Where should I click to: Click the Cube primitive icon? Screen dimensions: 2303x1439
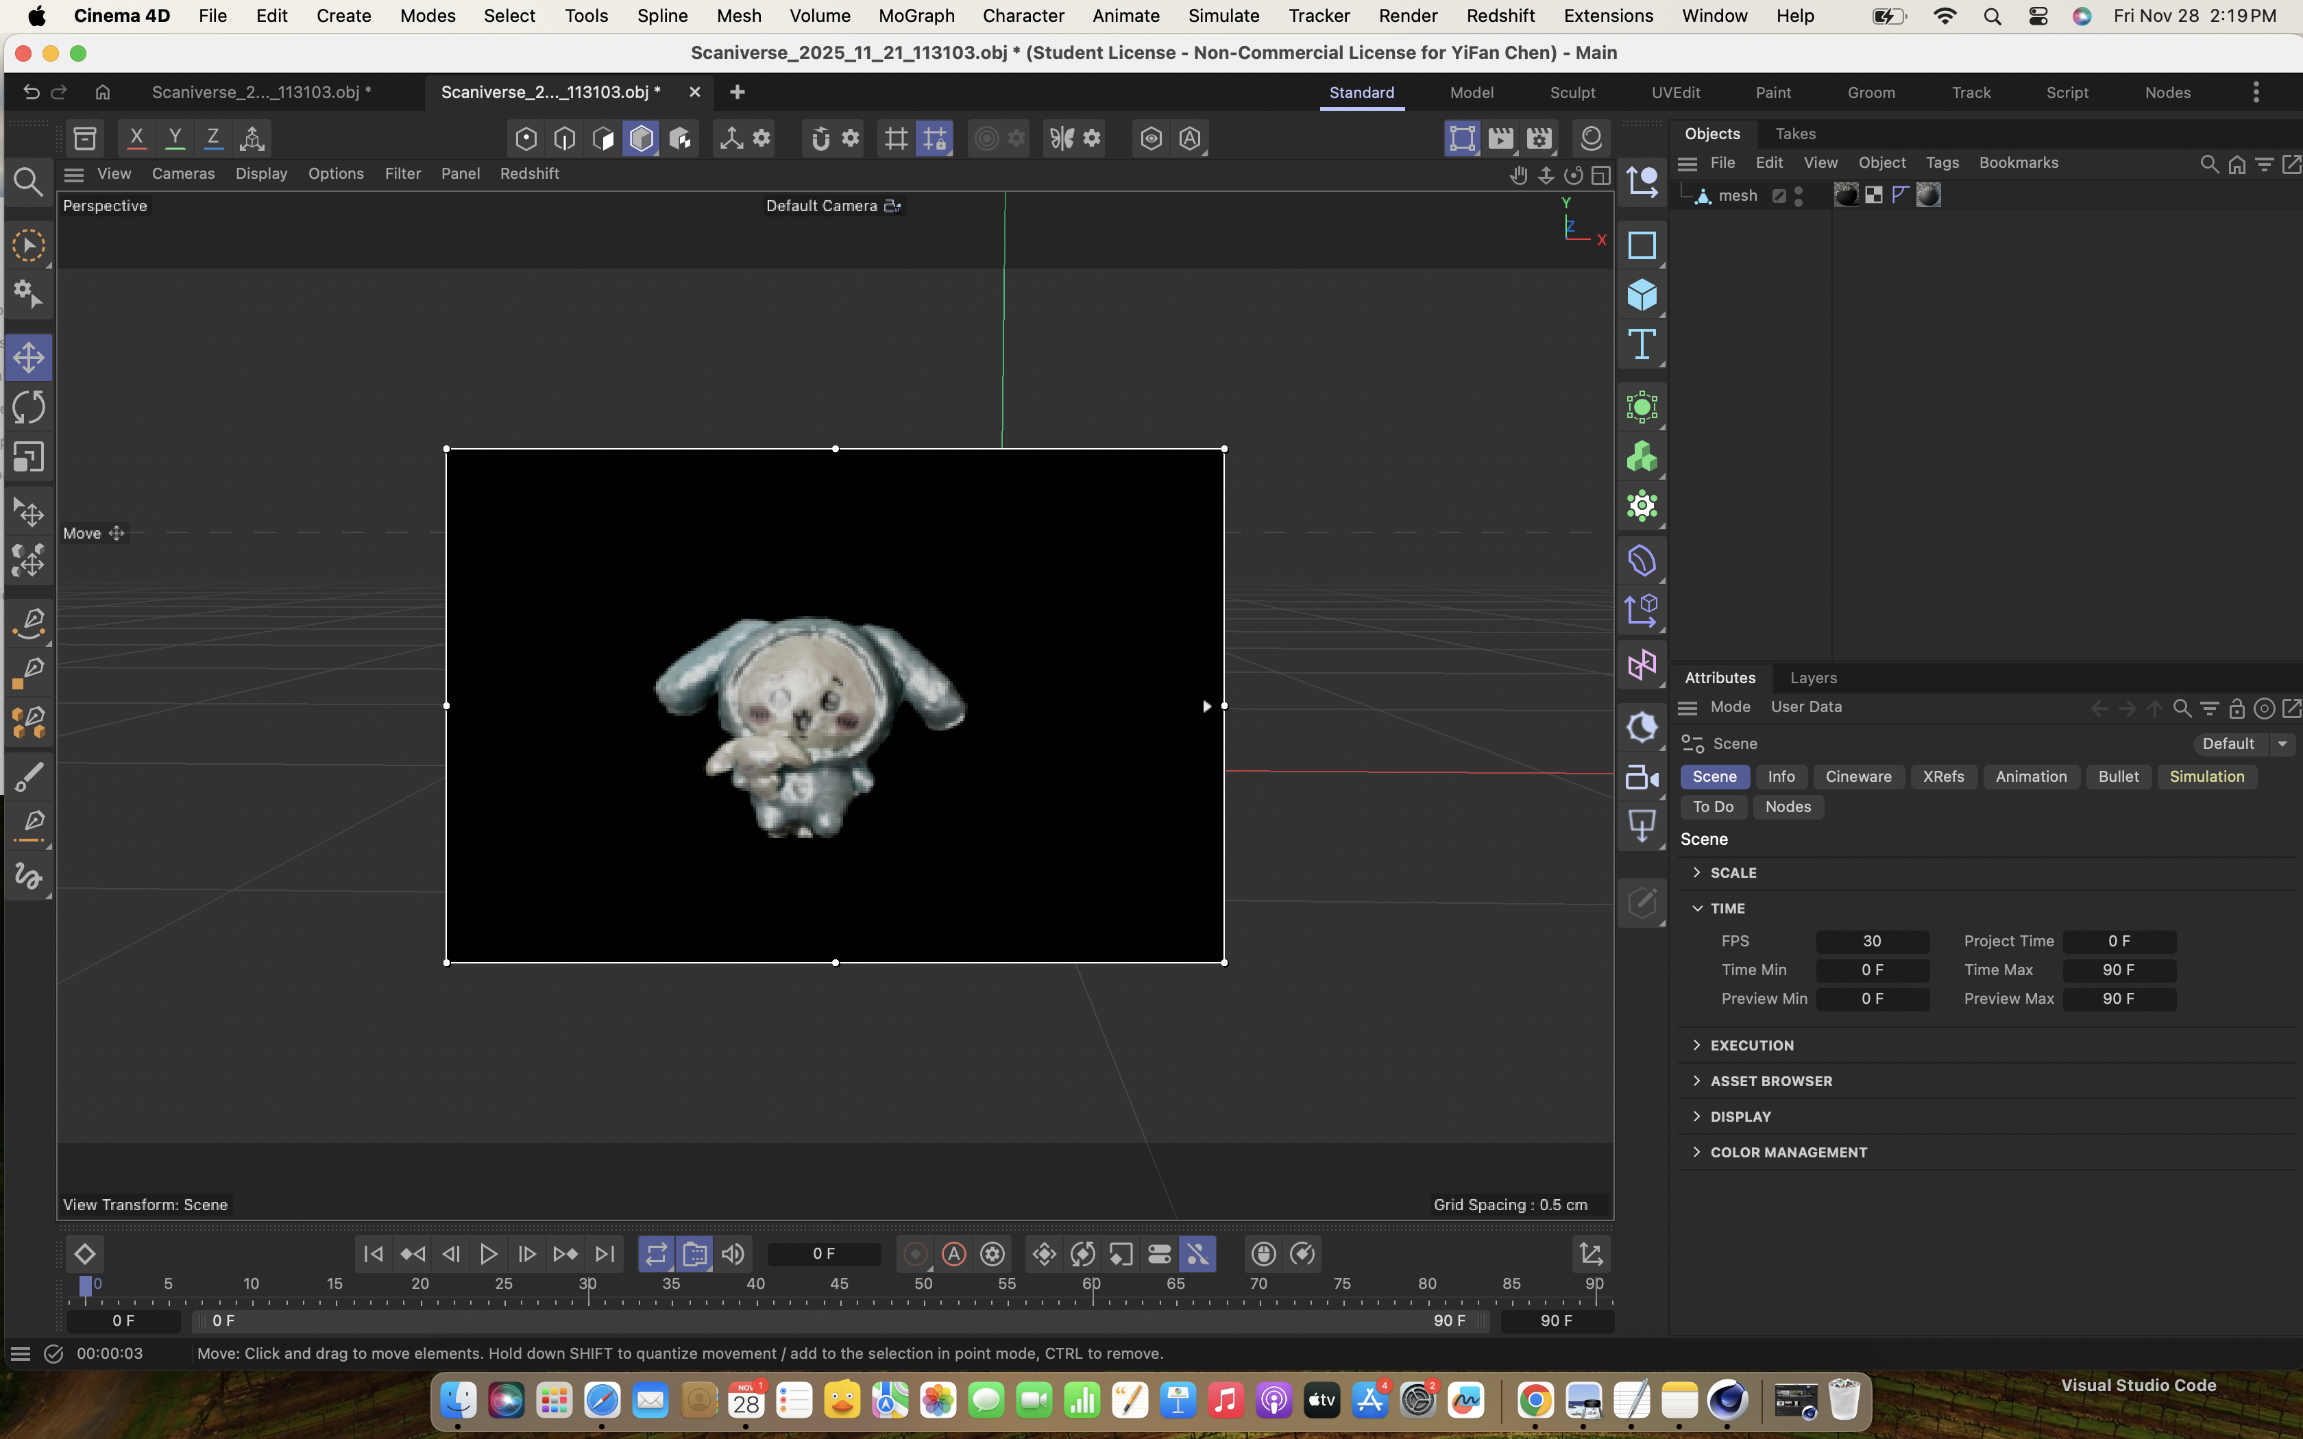(1642, 295)
